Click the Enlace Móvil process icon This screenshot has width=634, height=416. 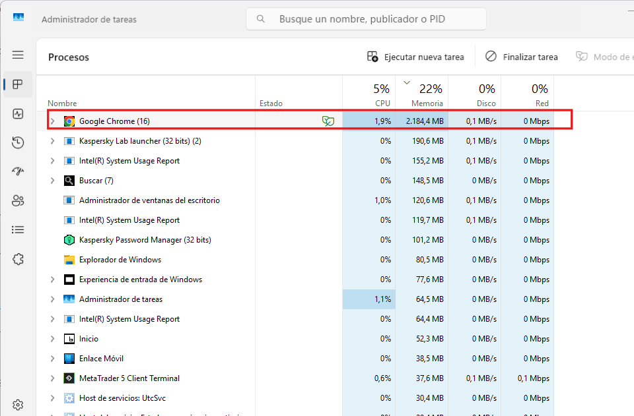click(x=69, y=358)
